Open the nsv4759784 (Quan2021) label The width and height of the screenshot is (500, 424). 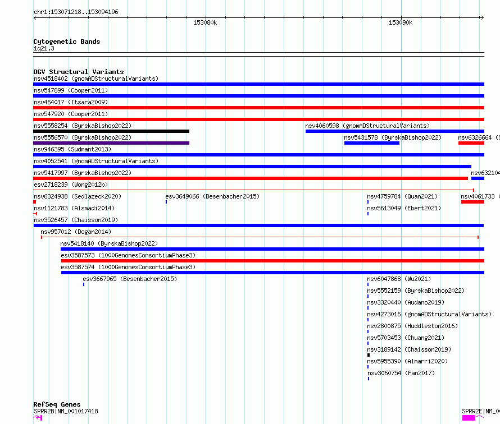coord(402,196)
